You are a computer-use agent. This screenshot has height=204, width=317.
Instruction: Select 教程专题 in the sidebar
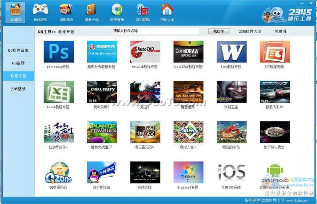18,76
